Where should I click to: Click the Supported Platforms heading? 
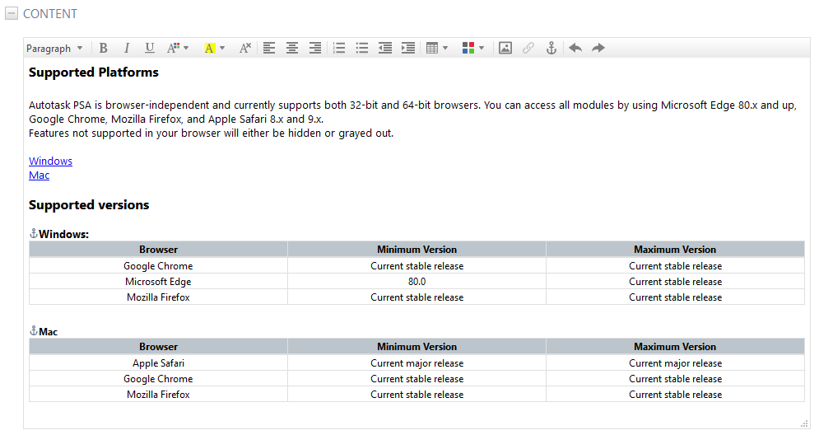94,72
